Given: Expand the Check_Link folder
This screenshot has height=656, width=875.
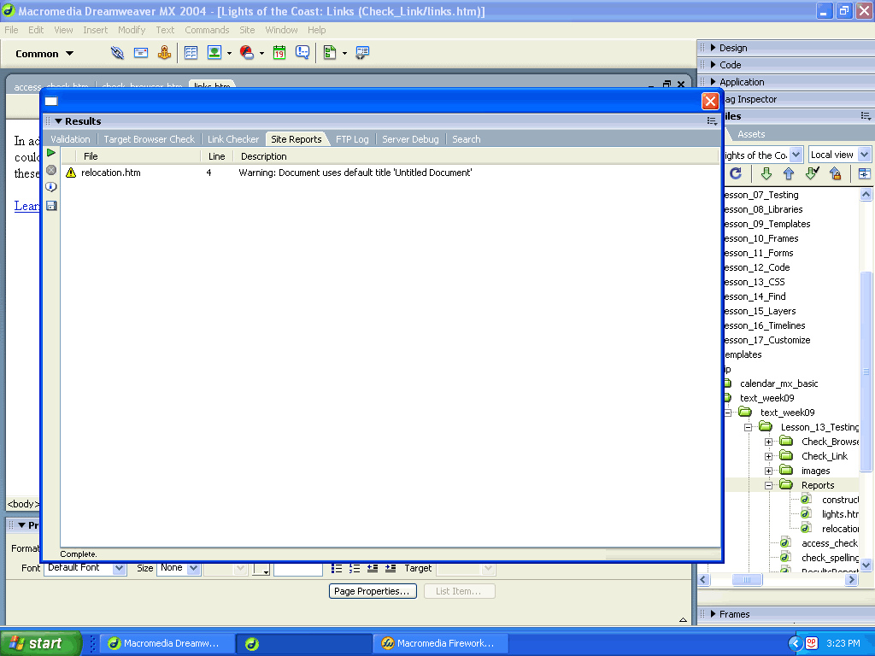Looking at the screenshot, I should 768,456.
